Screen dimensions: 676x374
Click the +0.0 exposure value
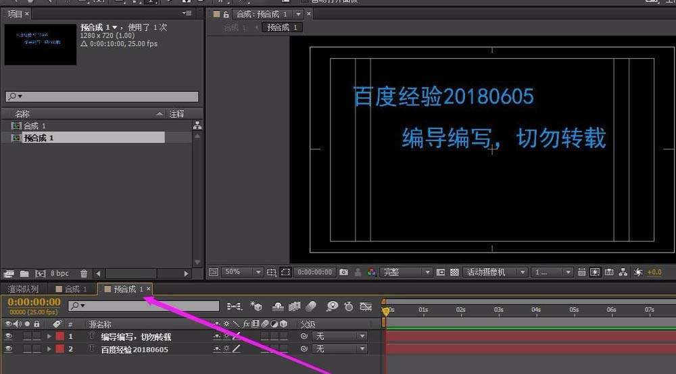click(x=654, y=272)
